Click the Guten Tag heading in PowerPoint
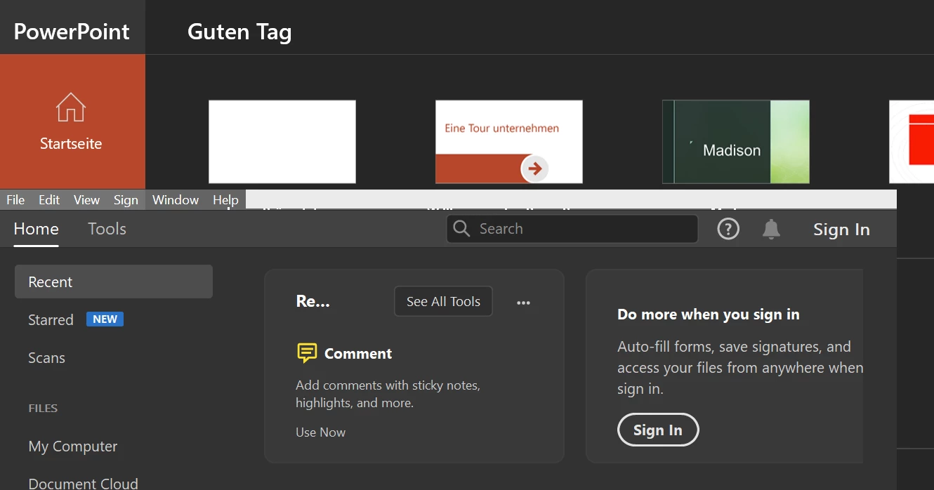This screenshot has width=934, height=490. [x=239, y=32]
